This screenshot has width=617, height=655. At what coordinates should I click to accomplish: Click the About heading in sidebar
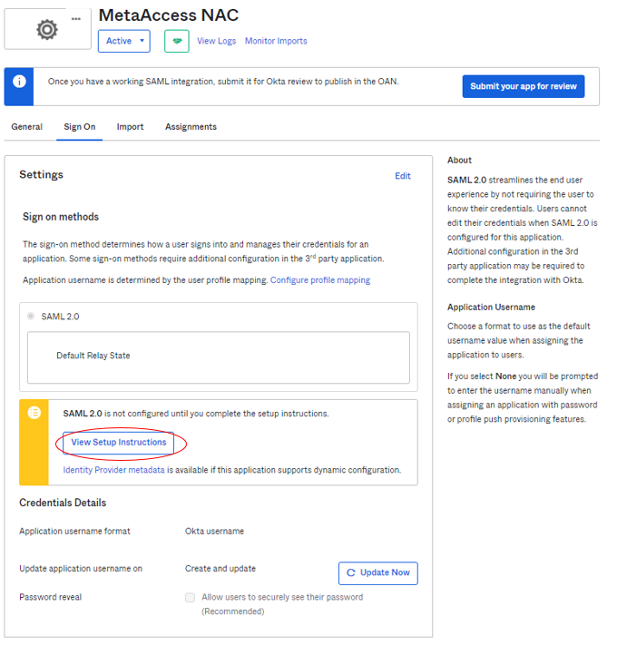point(459,160)
